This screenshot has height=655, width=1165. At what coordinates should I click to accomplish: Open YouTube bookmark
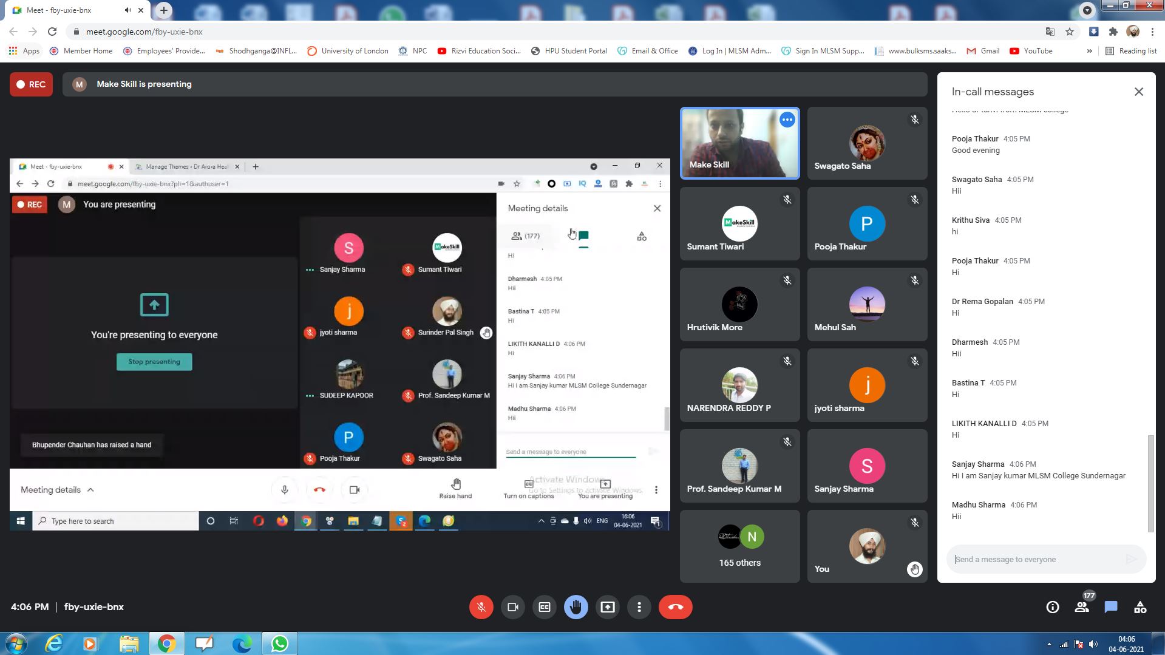click(x=1031, y=51)
